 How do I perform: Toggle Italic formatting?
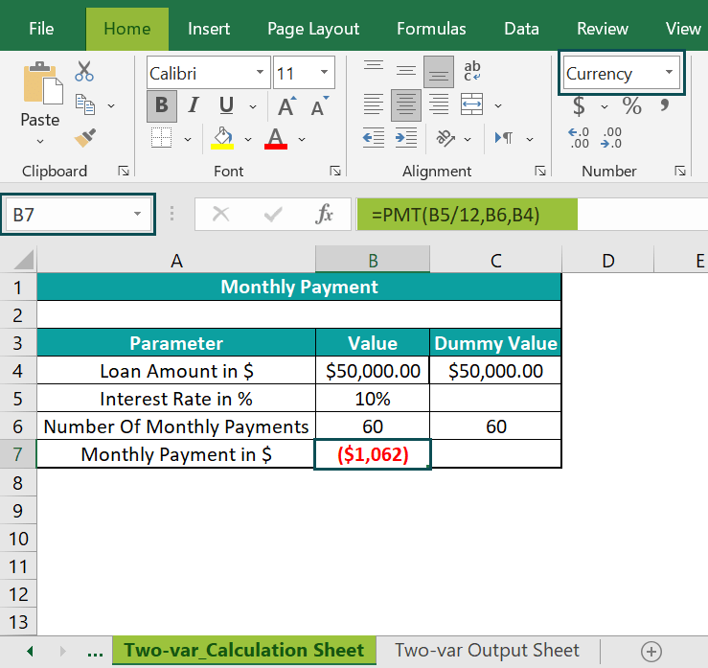194,105
